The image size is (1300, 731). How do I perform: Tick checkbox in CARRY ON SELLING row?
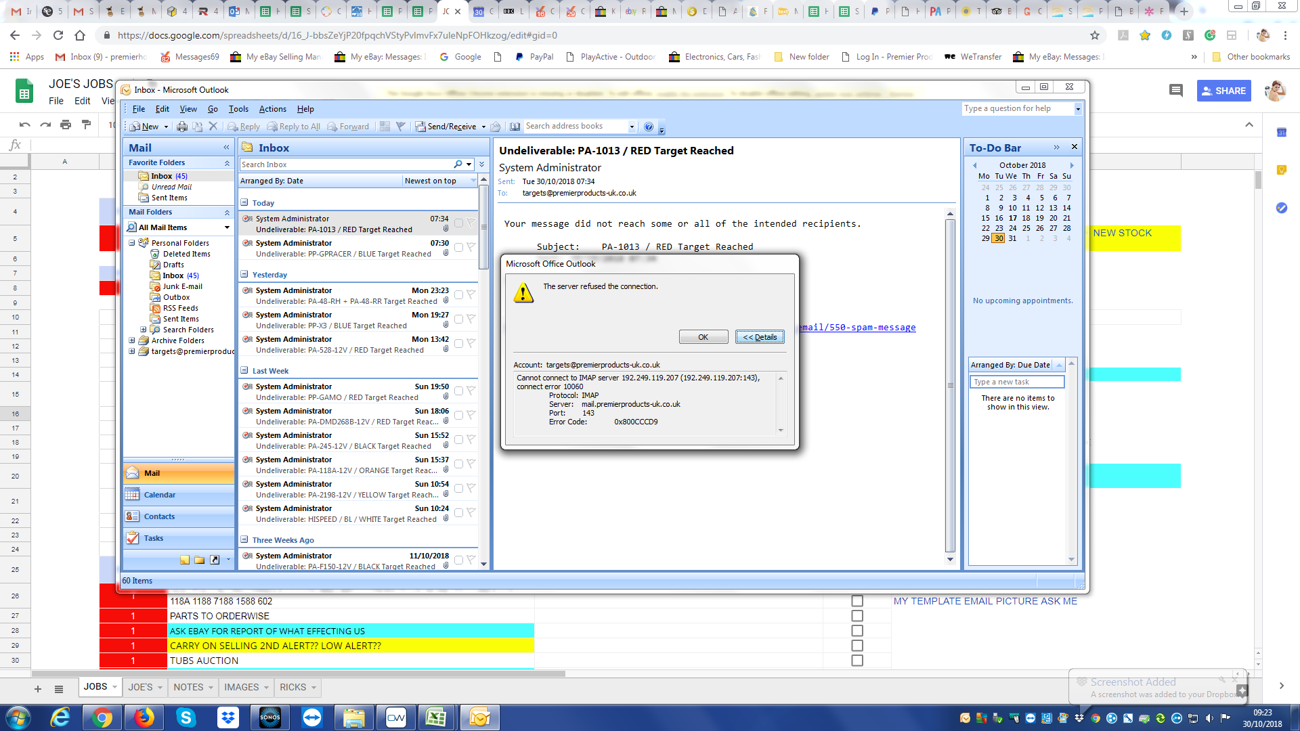pyautogui.click(x=857, y=646)
